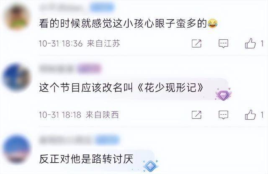Screen dimensions: 268x174
Task: Like the comment posted at 18:36
Action: coord(250,43)
